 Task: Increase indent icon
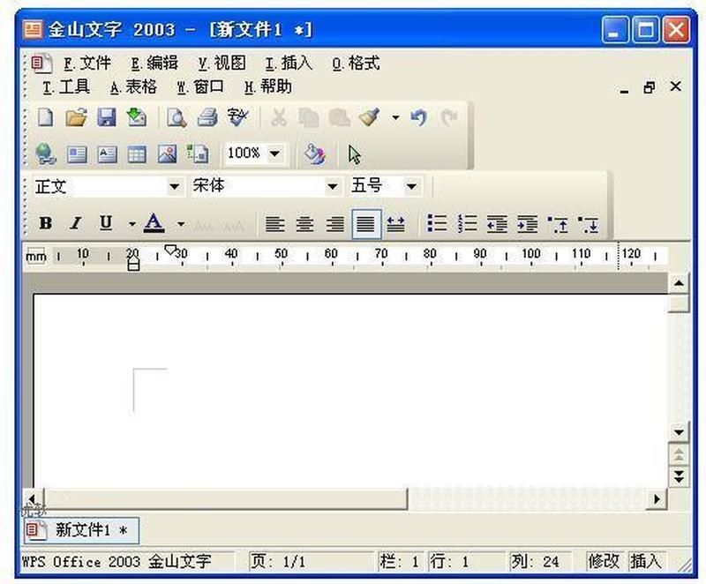(528, 223)
